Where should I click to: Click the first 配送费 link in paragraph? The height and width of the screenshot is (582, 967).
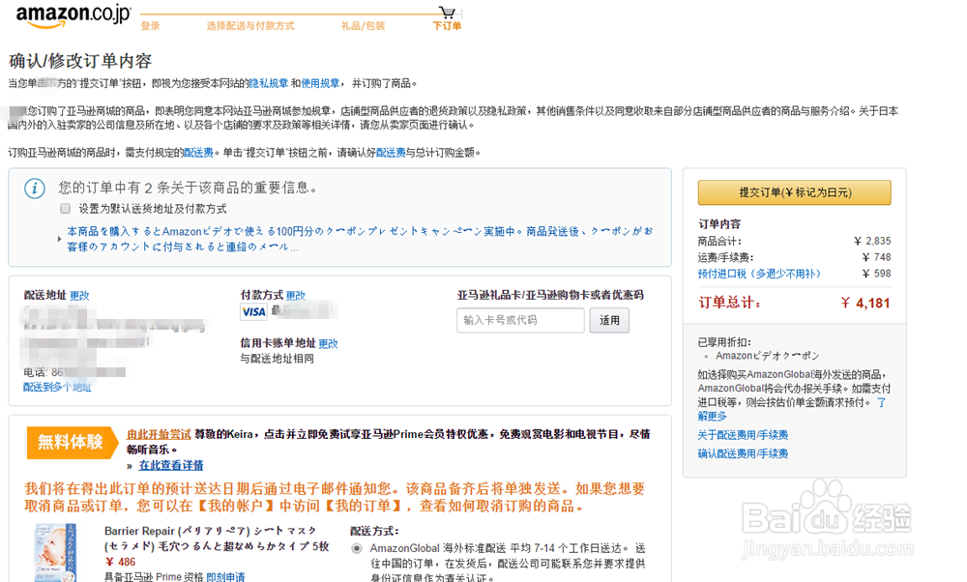198,153
